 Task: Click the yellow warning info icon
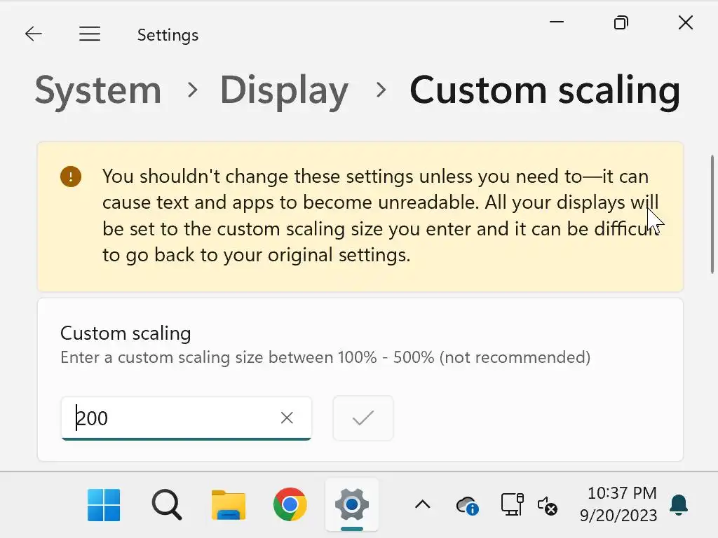[x=71, y=177]
